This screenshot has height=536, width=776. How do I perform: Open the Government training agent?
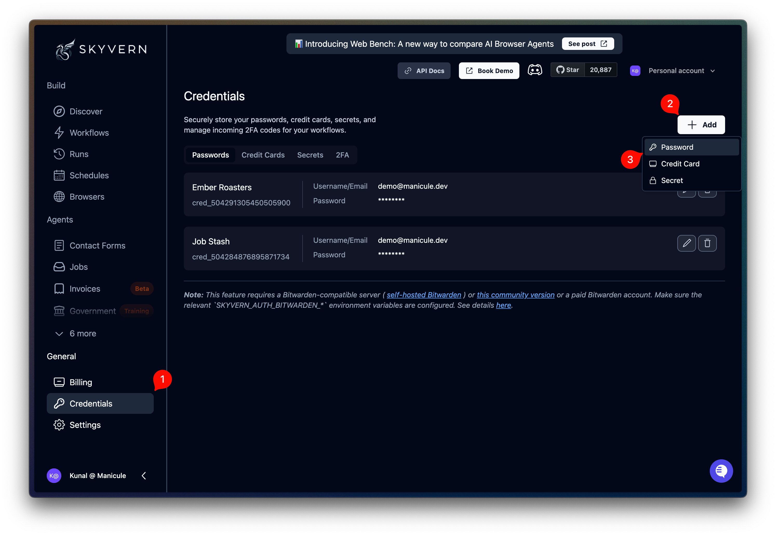100,311
